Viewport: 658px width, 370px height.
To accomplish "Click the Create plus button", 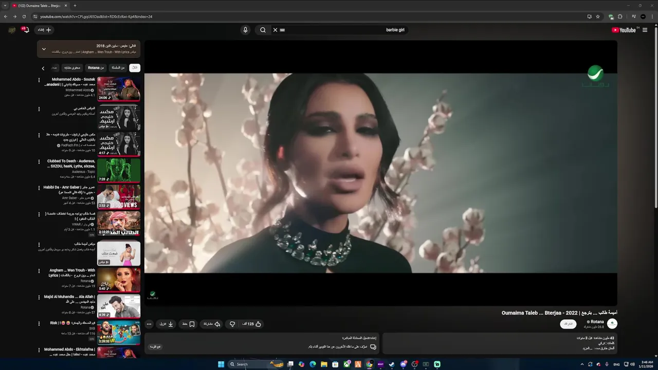I will [x=45, y=30].
